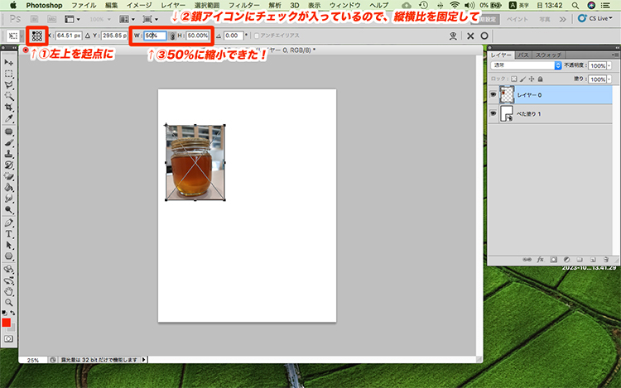Click the H 50.00% height field

[197, 36]
